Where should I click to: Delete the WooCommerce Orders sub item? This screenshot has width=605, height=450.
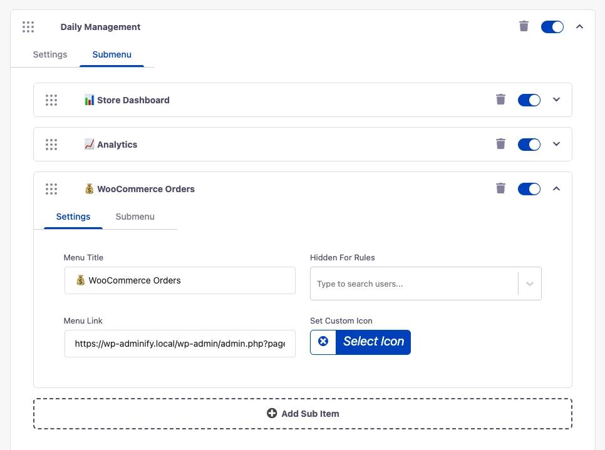coord(500,188)
